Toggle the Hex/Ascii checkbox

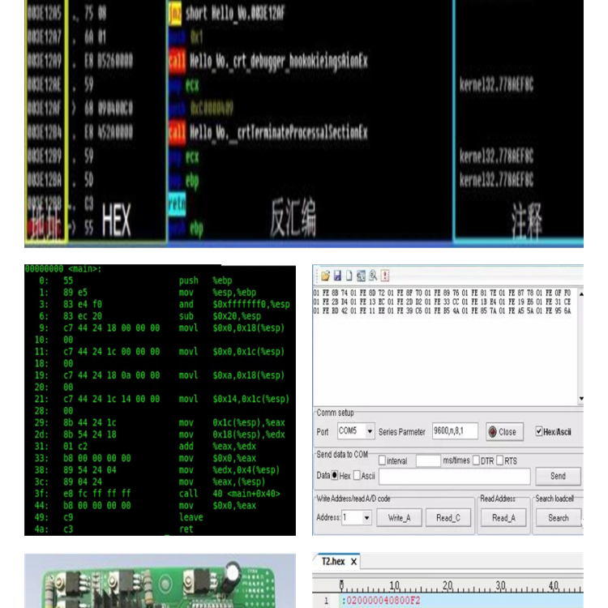point(540,432)
